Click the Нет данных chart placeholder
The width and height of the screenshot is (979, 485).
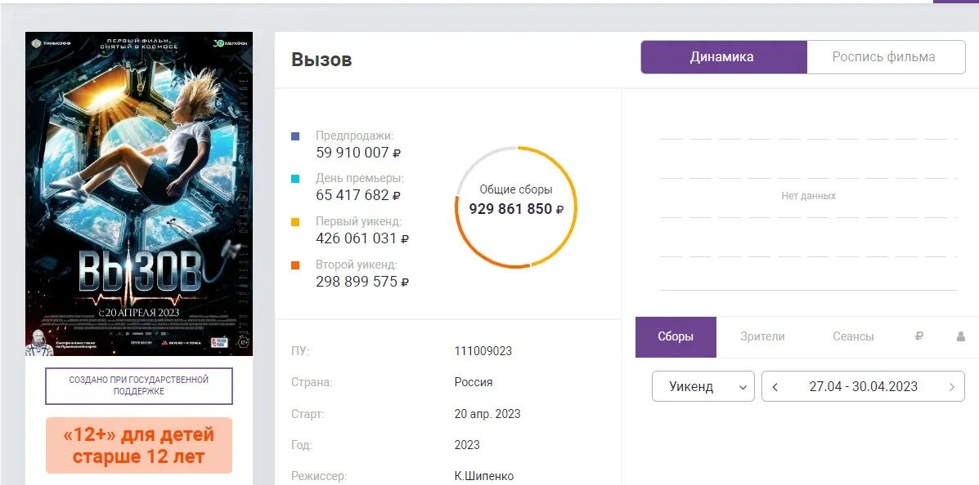click(x=809, y=196)
